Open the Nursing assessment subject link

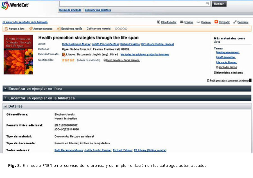pos(228,52)
